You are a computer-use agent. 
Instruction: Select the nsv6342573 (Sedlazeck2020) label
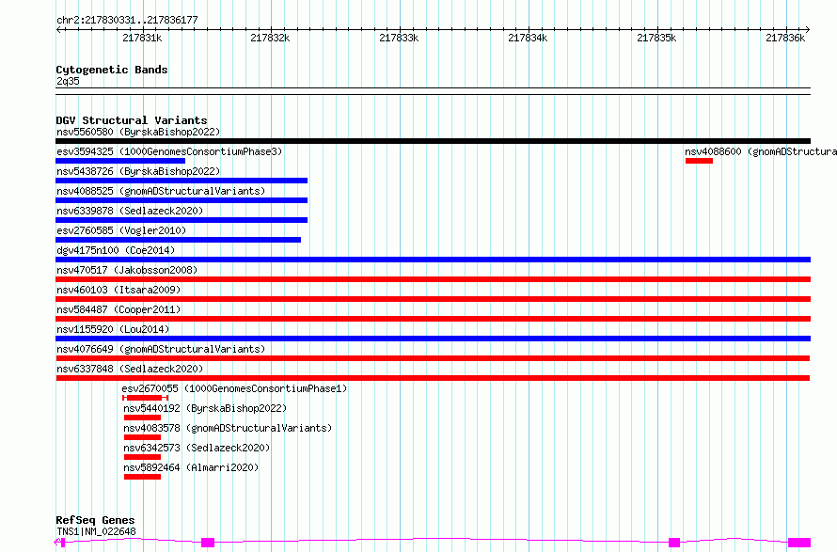coord(197,448)
